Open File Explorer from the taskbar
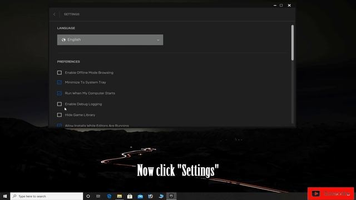 click(x=120, y=196)
